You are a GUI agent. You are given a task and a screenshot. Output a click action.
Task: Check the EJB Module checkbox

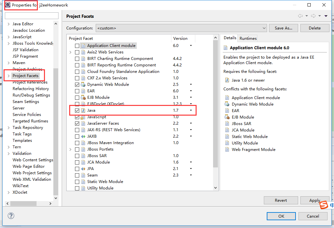[x=77, y=98]
